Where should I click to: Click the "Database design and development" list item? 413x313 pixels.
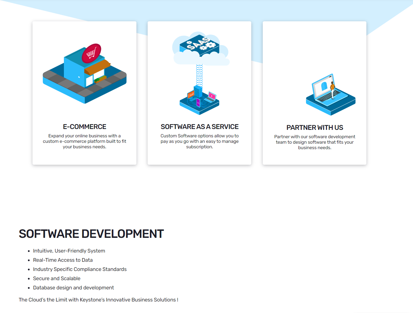pos(73,288)
